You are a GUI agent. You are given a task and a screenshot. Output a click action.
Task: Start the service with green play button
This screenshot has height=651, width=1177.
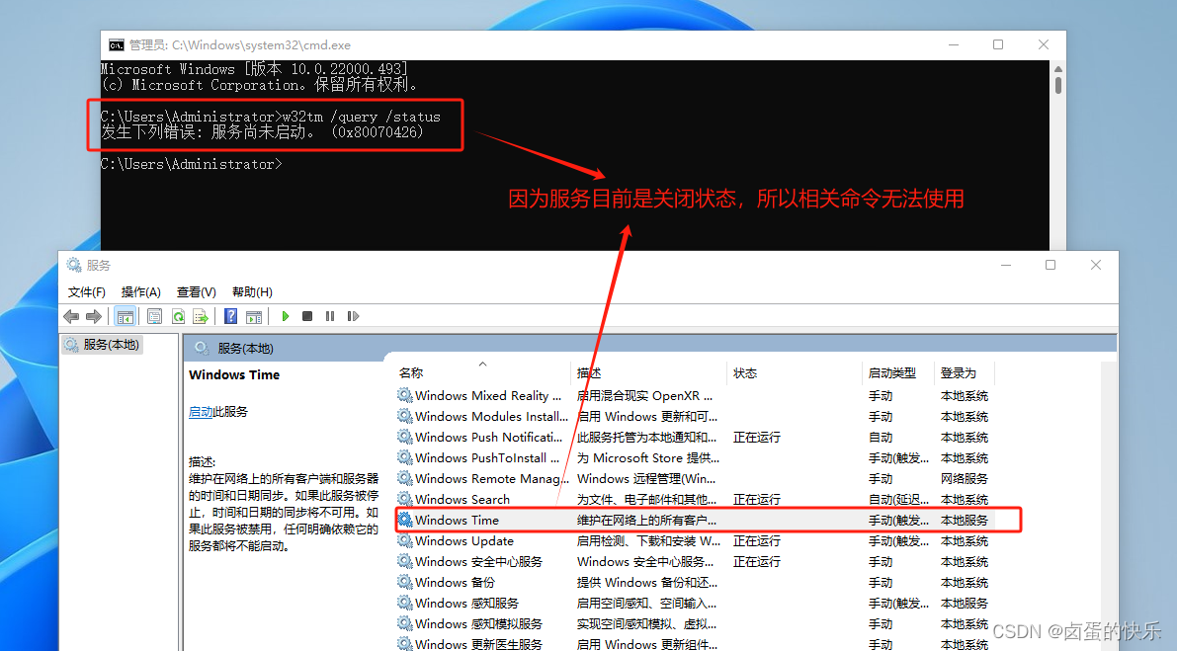tap(286, 316)
